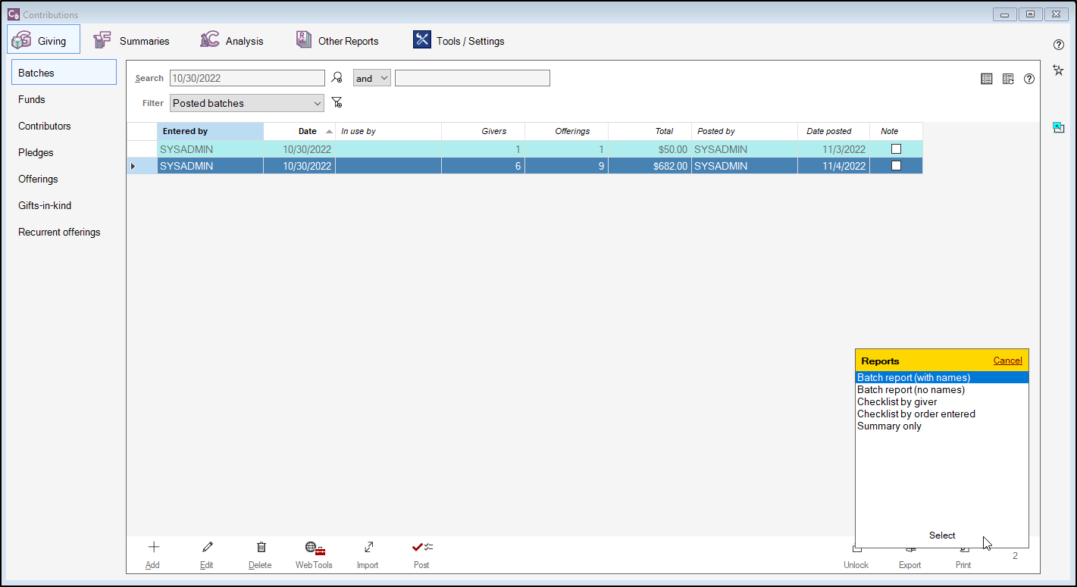Switch to the Summaries tab
1077x587 pixels.
(x=132, y=41)
